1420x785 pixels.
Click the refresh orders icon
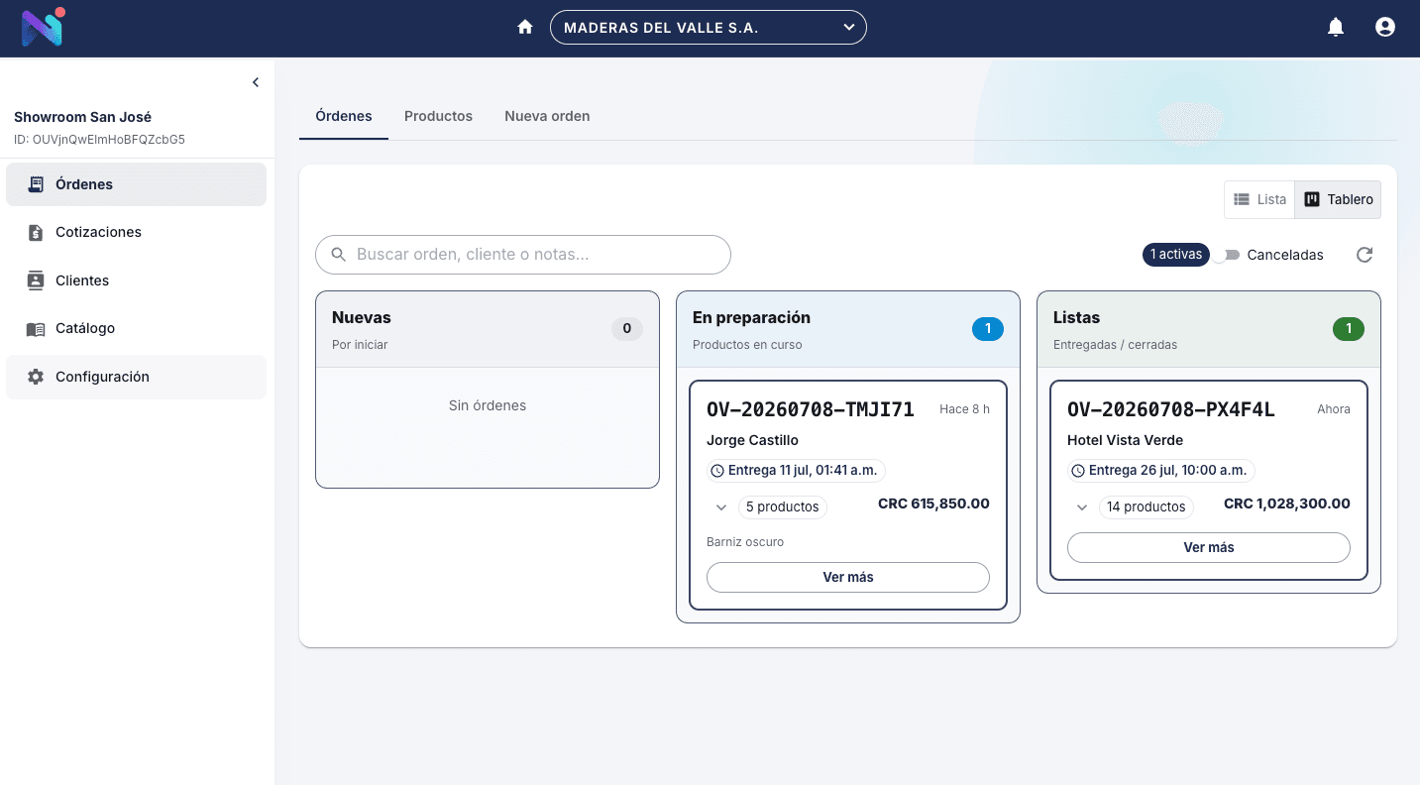click(1365, 255)
